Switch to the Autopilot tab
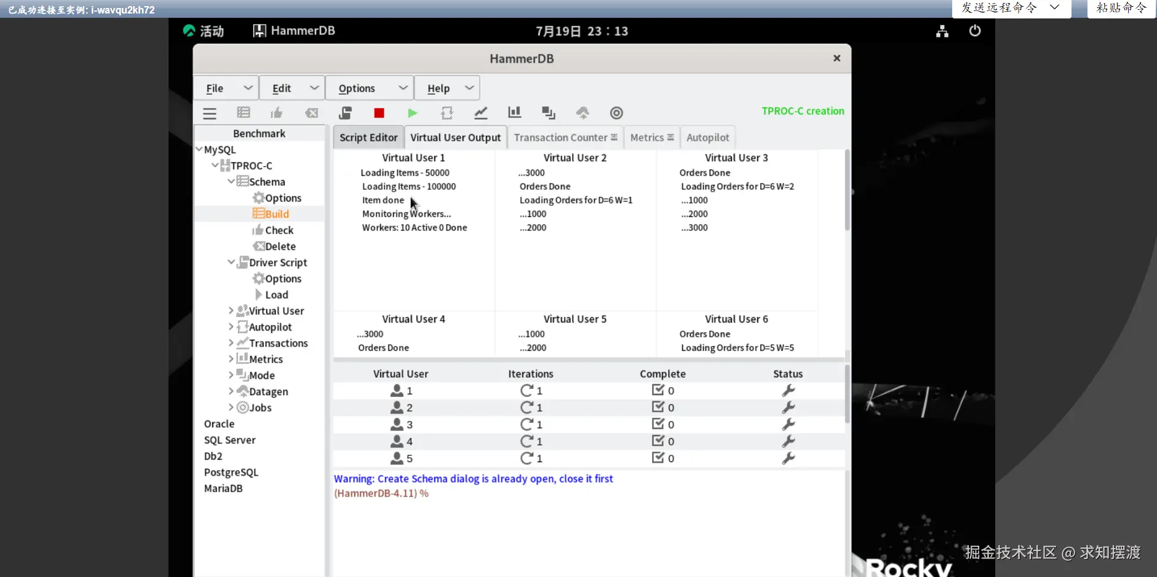This screenshot has height=577, width=1157. click(x=708, y=138)
